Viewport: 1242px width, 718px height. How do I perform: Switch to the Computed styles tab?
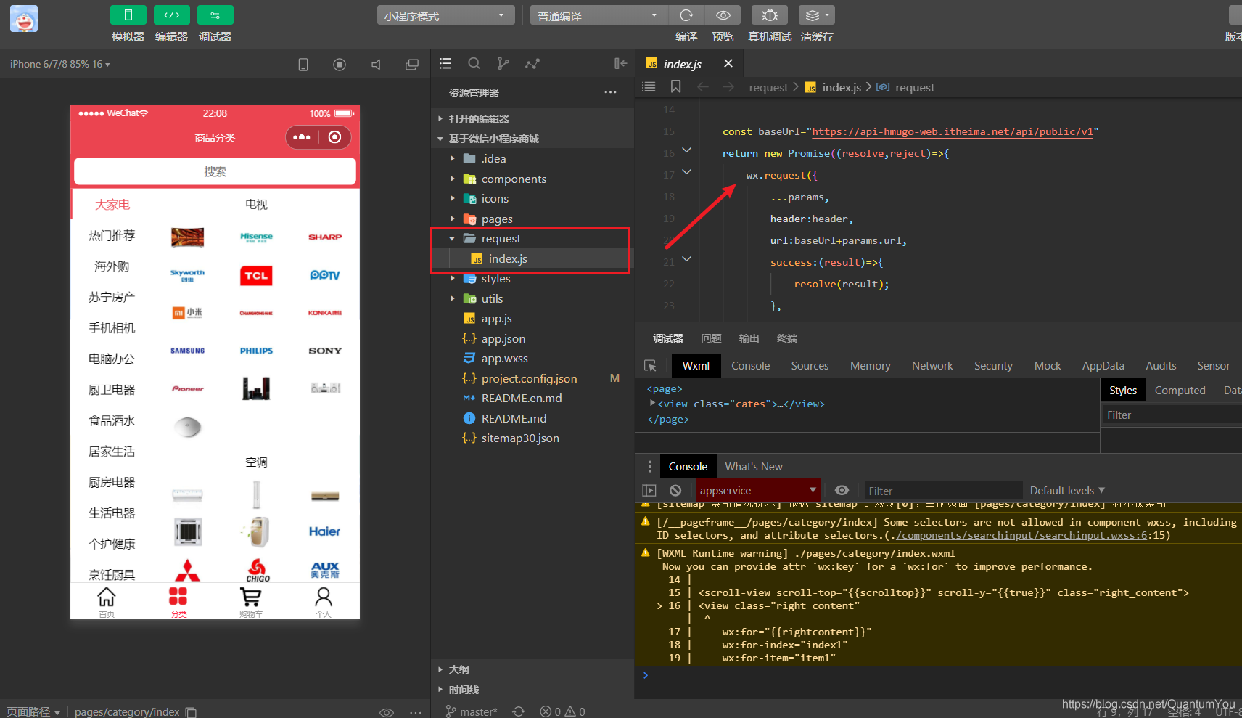[x=1180, y=391]
